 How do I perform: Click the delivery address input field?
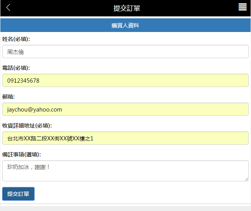coord(125,138)
